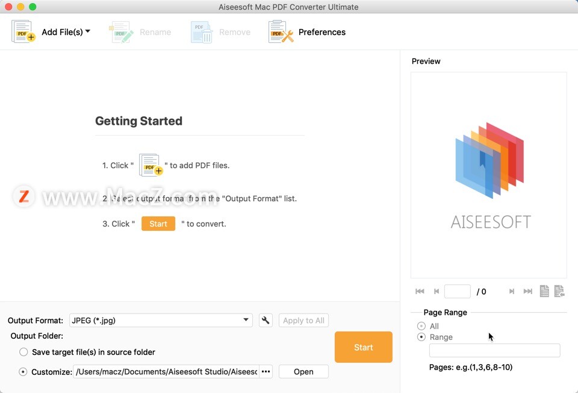Screen dimensions: 578x393
Task: Click the "Pages: e.g.(1,3,6,8-10)" hint text
Action: click(x=471, y=367)
